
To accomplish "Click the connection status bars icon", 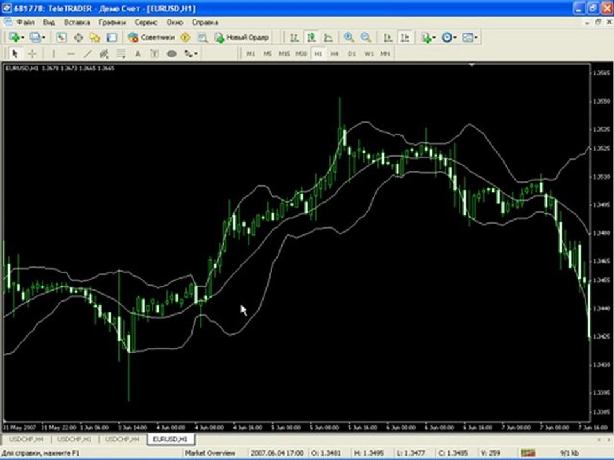I will [x=528, y=453].
